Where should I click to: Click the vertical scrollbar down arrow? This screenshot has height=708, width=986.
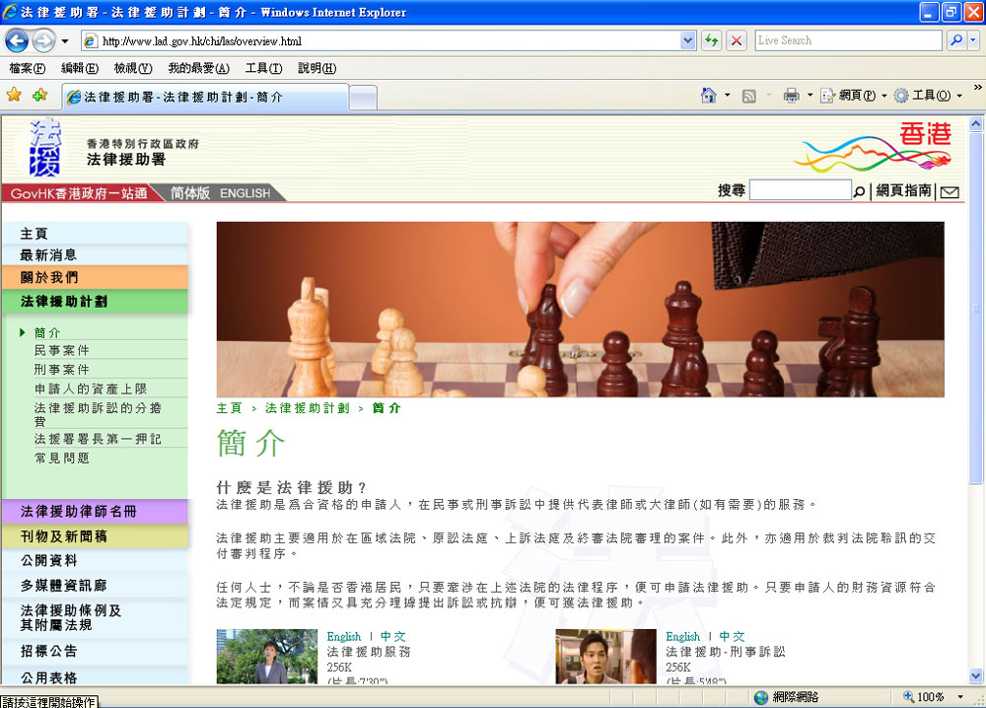tap(976, 676)
